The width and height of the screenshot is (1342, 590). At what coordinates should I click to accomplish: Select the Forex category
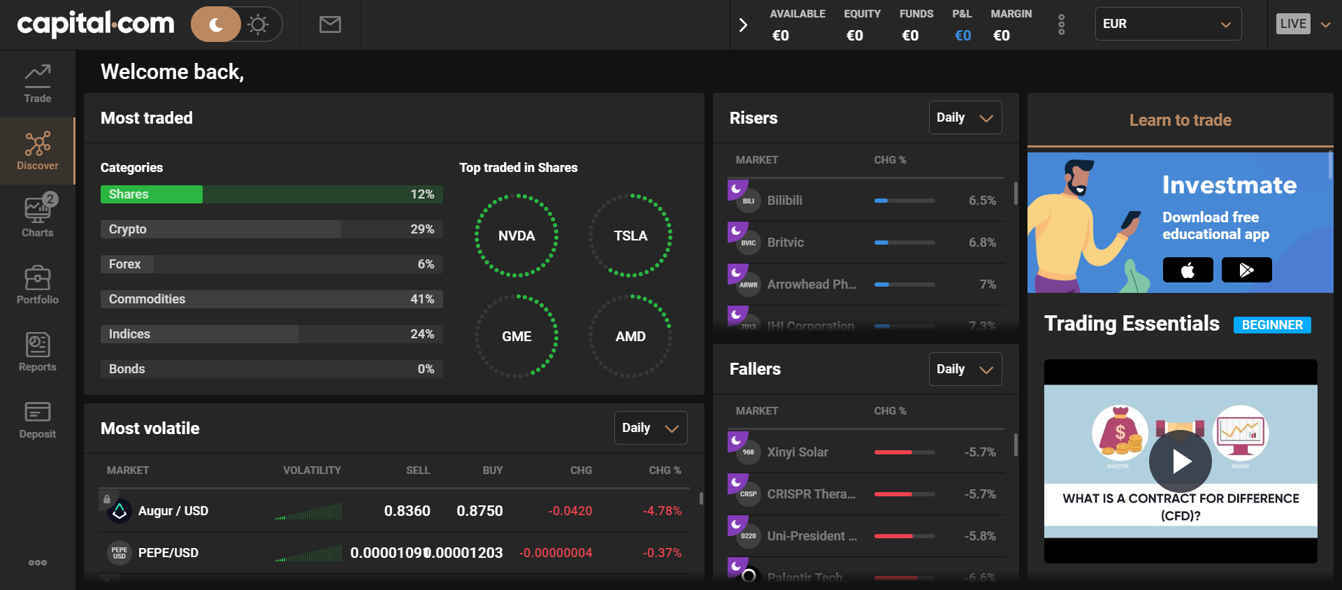click(271, 264)
